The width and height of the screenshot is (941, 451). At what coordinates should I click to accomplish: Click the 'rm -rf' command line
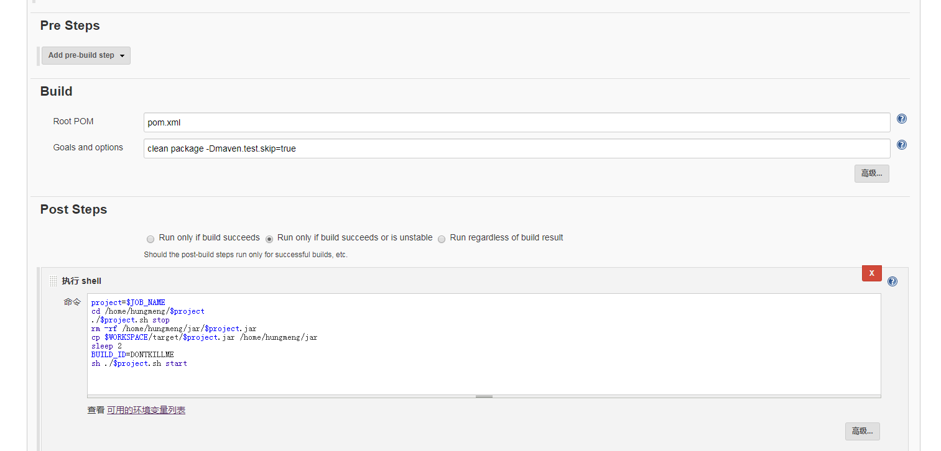(x=174, y=329)
